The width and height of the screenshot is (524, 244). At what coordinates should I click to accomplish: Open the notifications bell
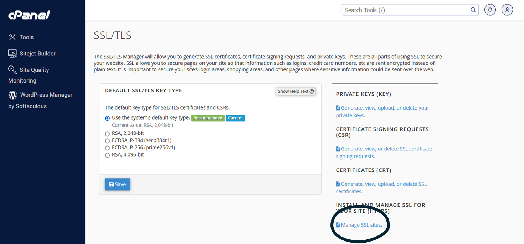[x=490, y=10]
